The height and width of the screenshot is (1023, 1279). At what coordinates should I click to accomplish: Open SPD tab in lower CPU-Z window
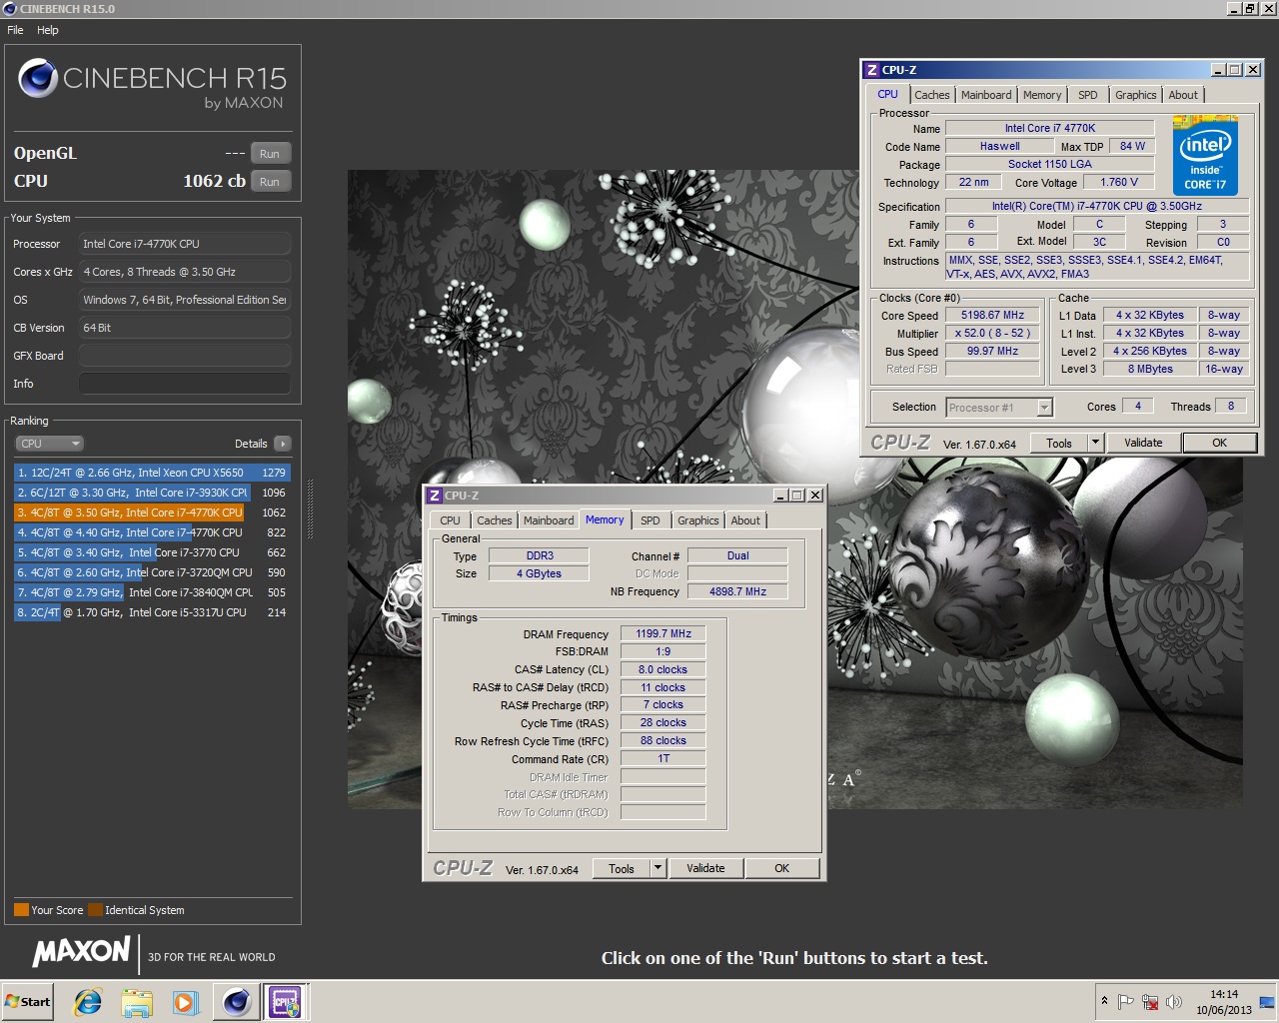650,520
